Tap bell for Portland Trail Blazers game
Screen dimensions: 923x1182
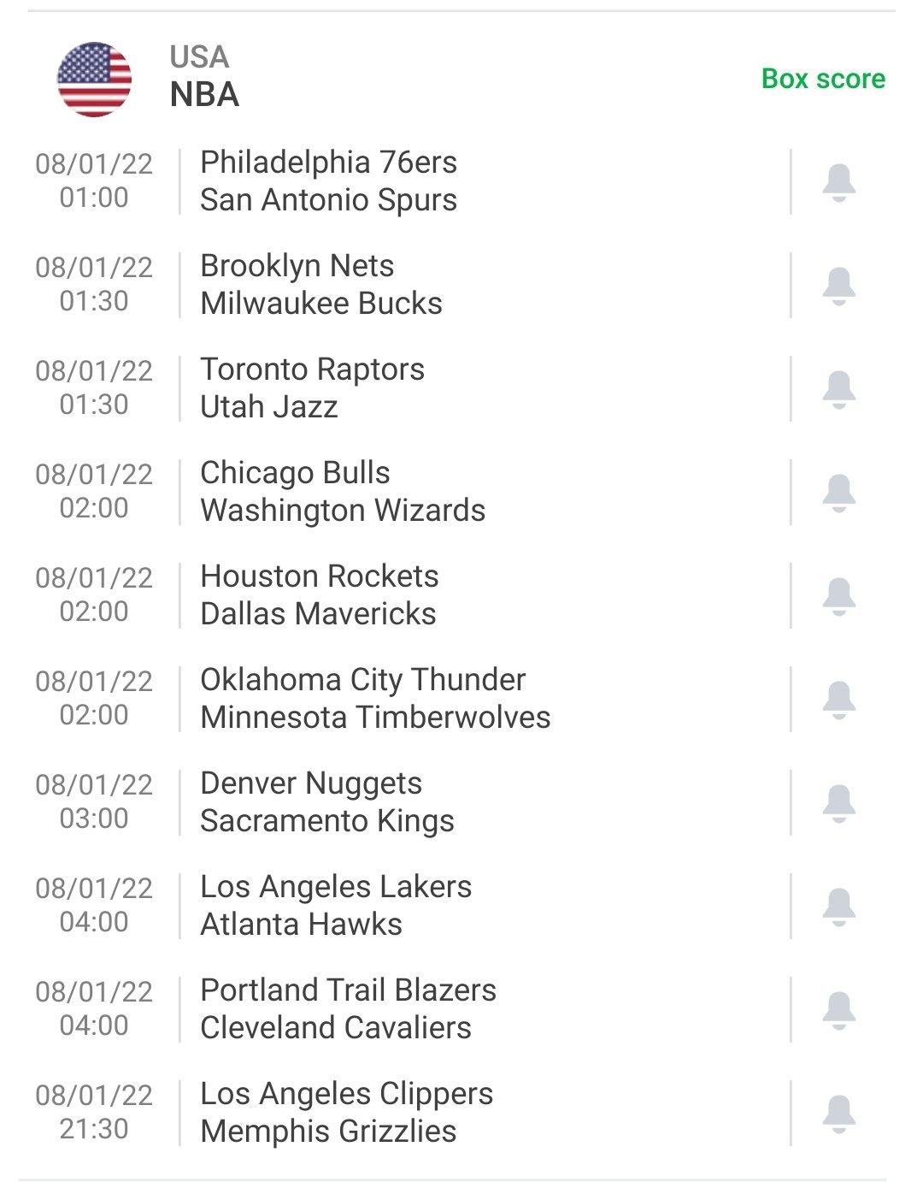point(839,1010)
